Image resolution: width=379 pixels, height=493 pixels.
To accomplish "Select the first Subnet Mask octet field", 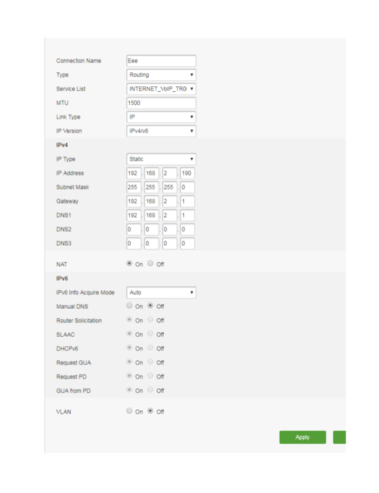I will pos(133,188).
